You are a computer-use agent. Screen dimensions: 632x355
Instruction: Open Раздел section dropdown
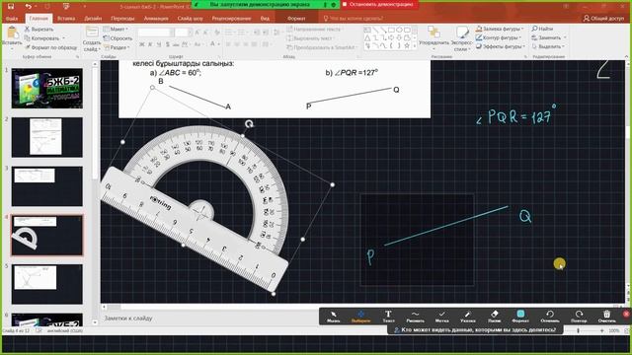117,47
